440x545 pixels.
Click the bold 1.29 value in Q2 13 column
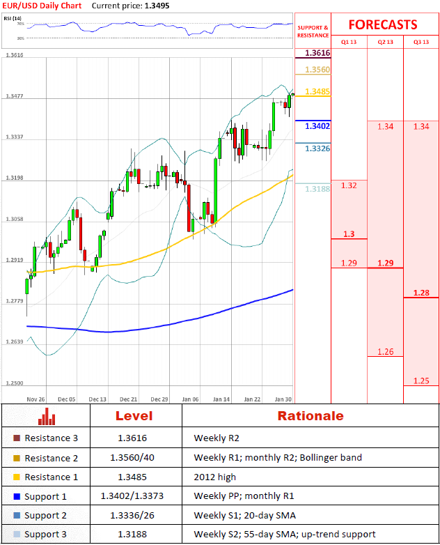point(386,263)
